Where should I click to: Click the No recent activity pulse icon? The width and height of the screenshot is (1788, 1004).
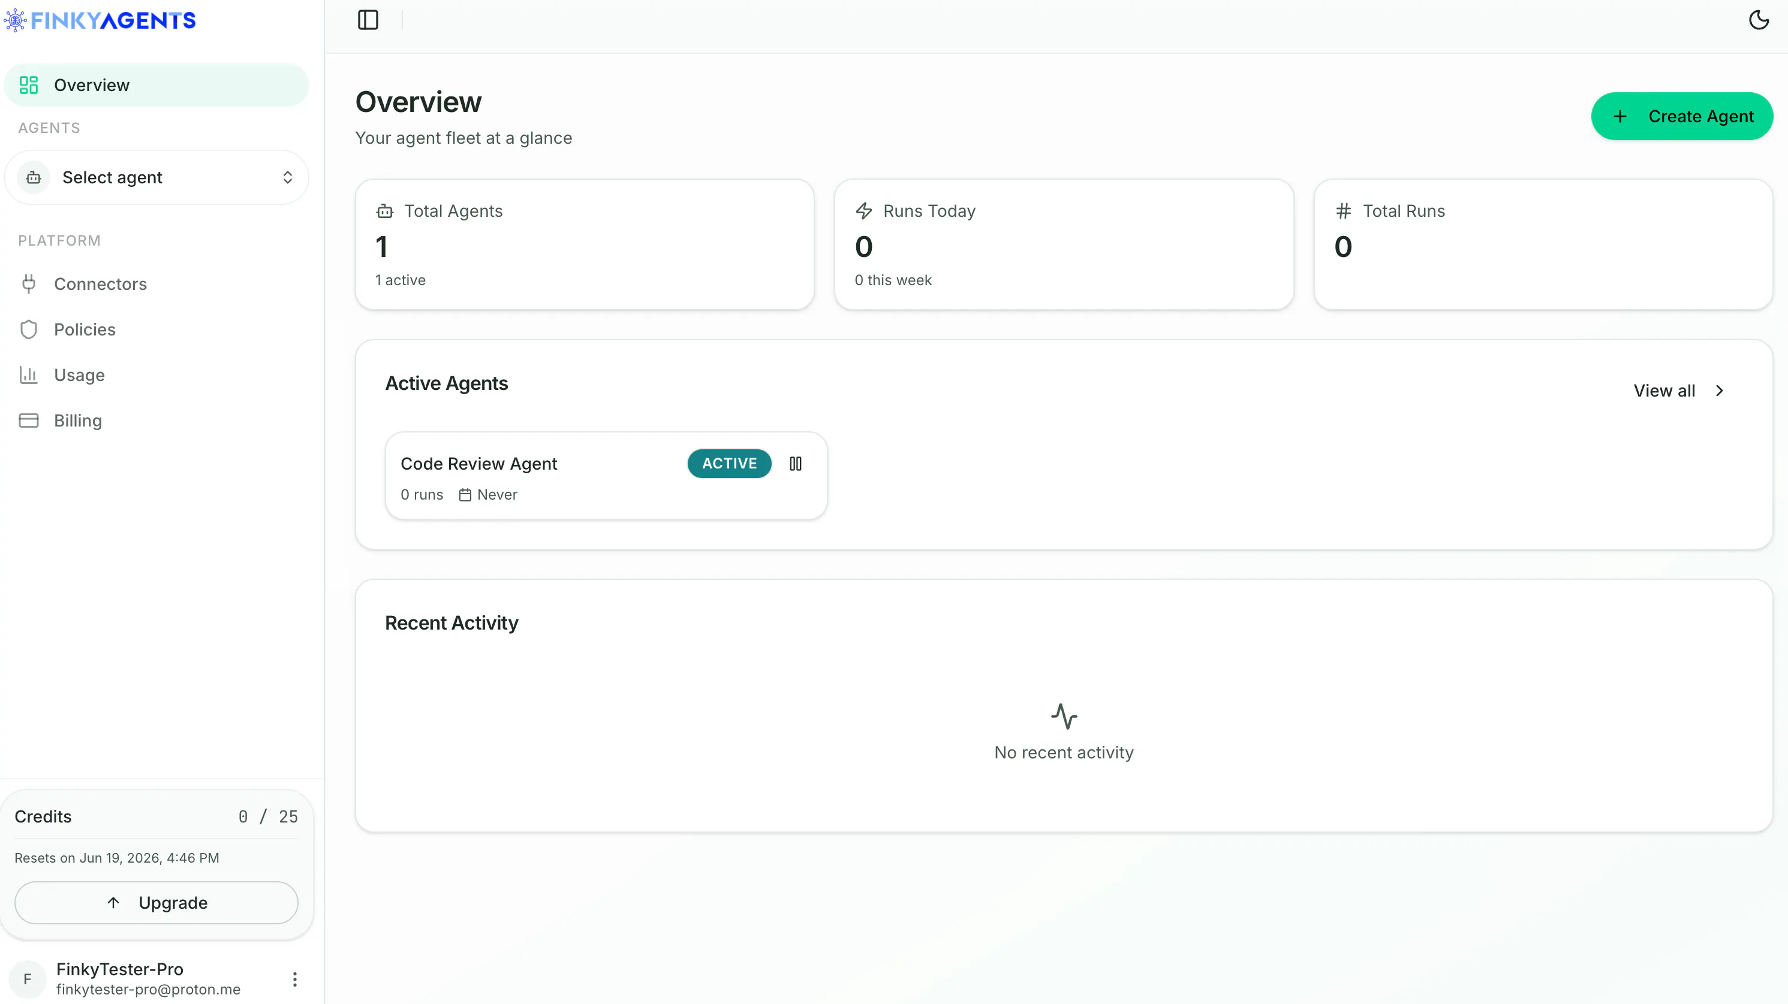(x=1063, y=717)
